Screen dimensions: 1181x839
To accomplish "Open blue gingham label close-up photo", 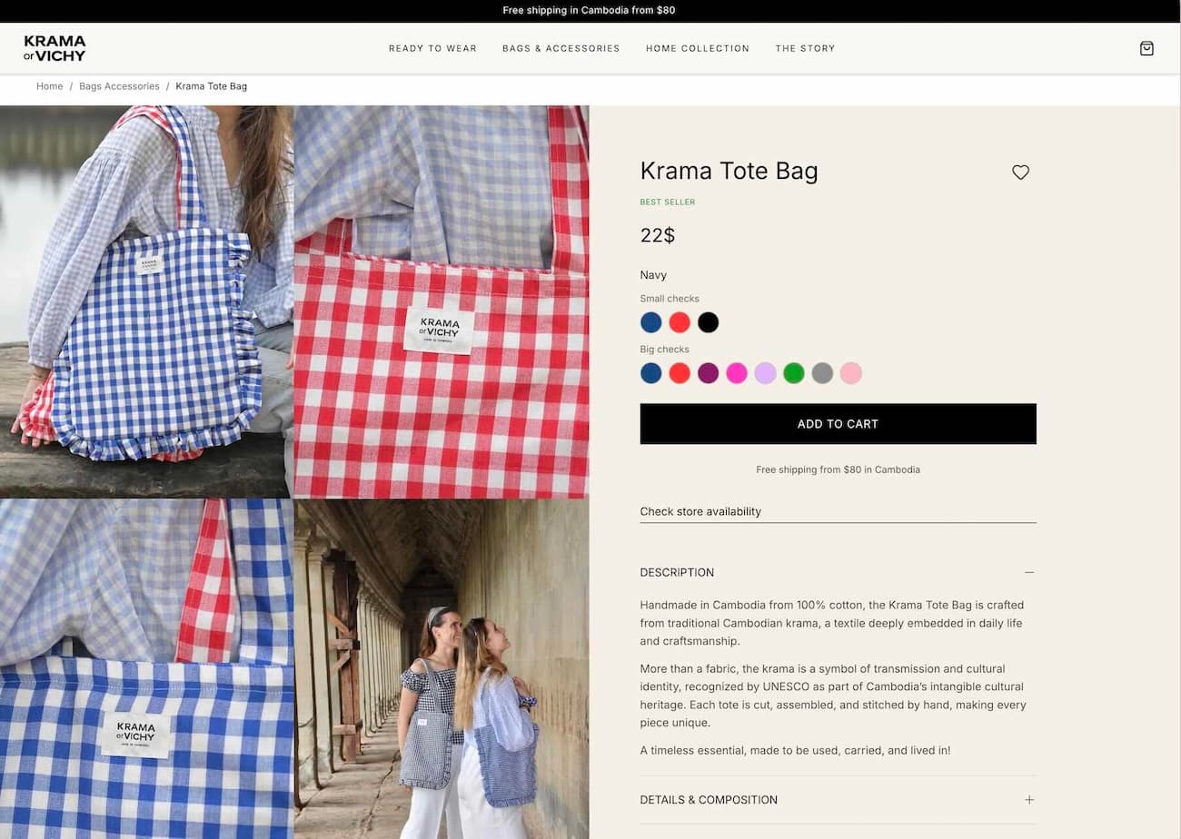I will click(146, 669).
